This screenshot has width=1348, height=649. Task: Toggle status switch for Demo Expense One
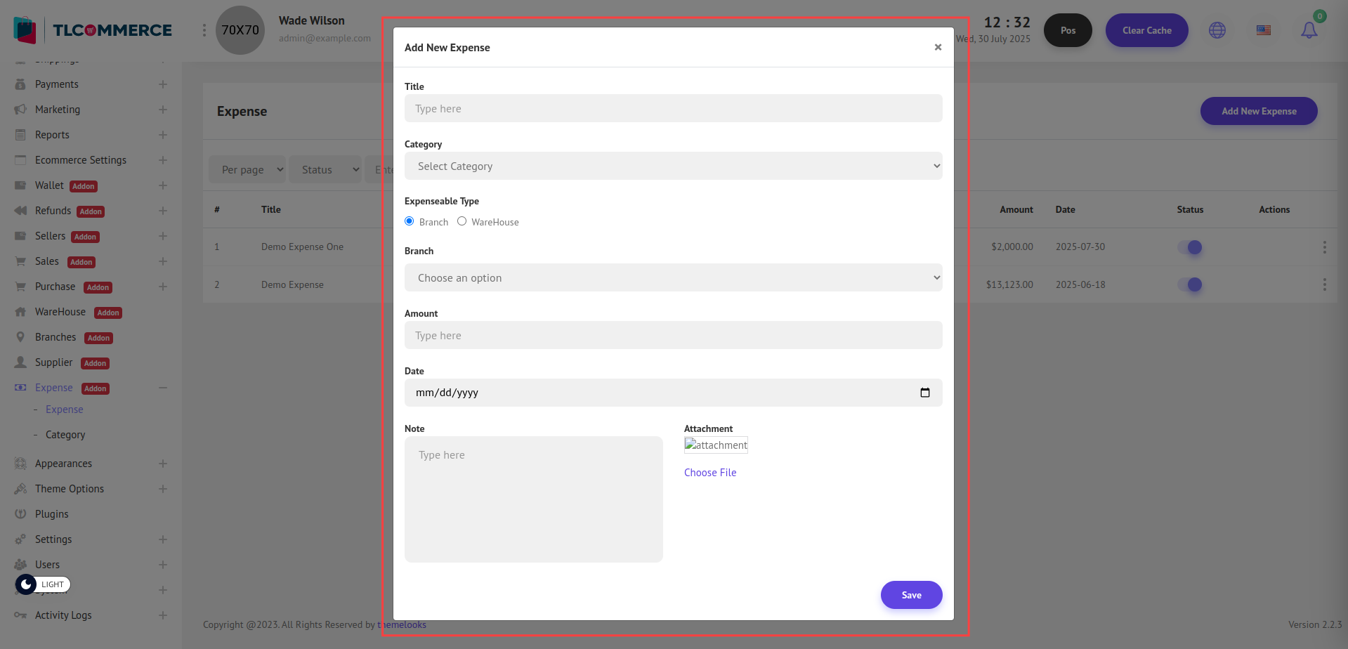pyautogui.click(x=1190, y=247)
